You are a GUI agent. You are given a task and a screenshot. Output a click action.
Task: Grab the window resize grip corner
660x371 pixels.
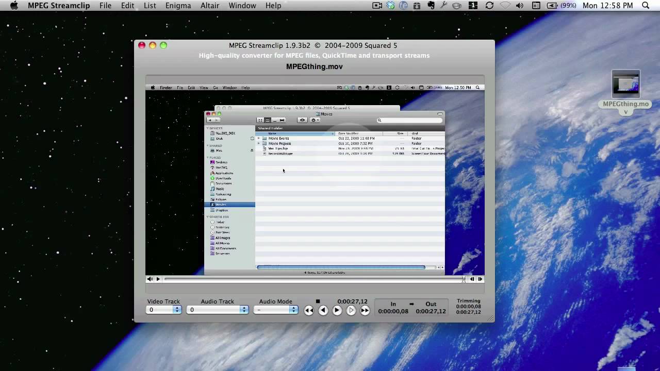point(490,318)
